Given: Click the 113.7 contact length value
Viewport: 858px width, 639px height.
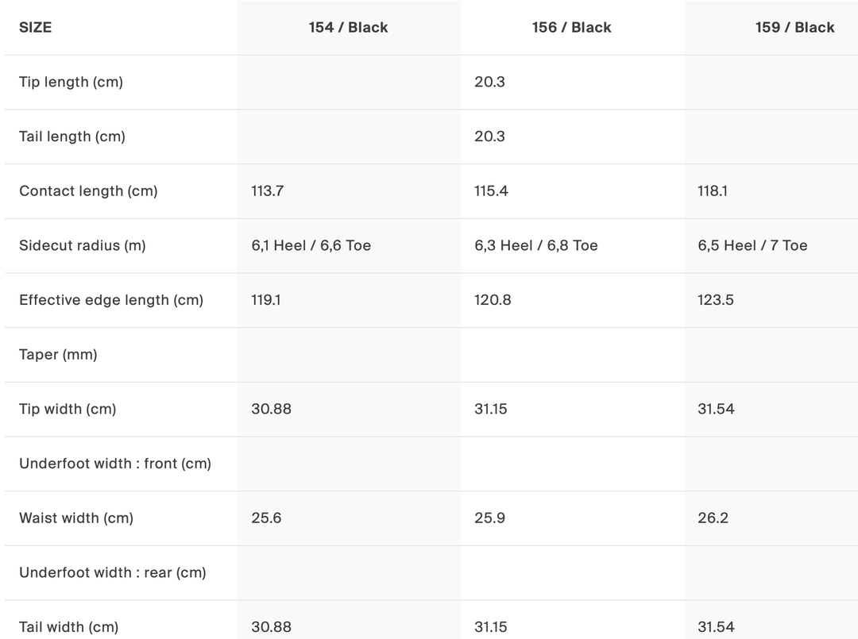Looking at the screenshot, I should click(x=267, y=191).
